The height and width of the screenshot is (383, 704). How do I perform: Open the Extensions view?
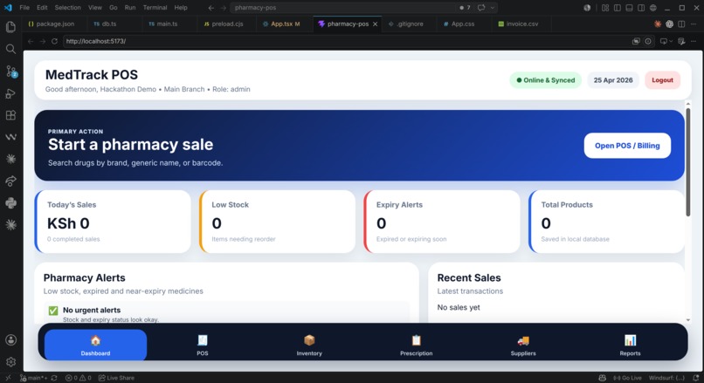pyautogui.click(x=10, y=115)
